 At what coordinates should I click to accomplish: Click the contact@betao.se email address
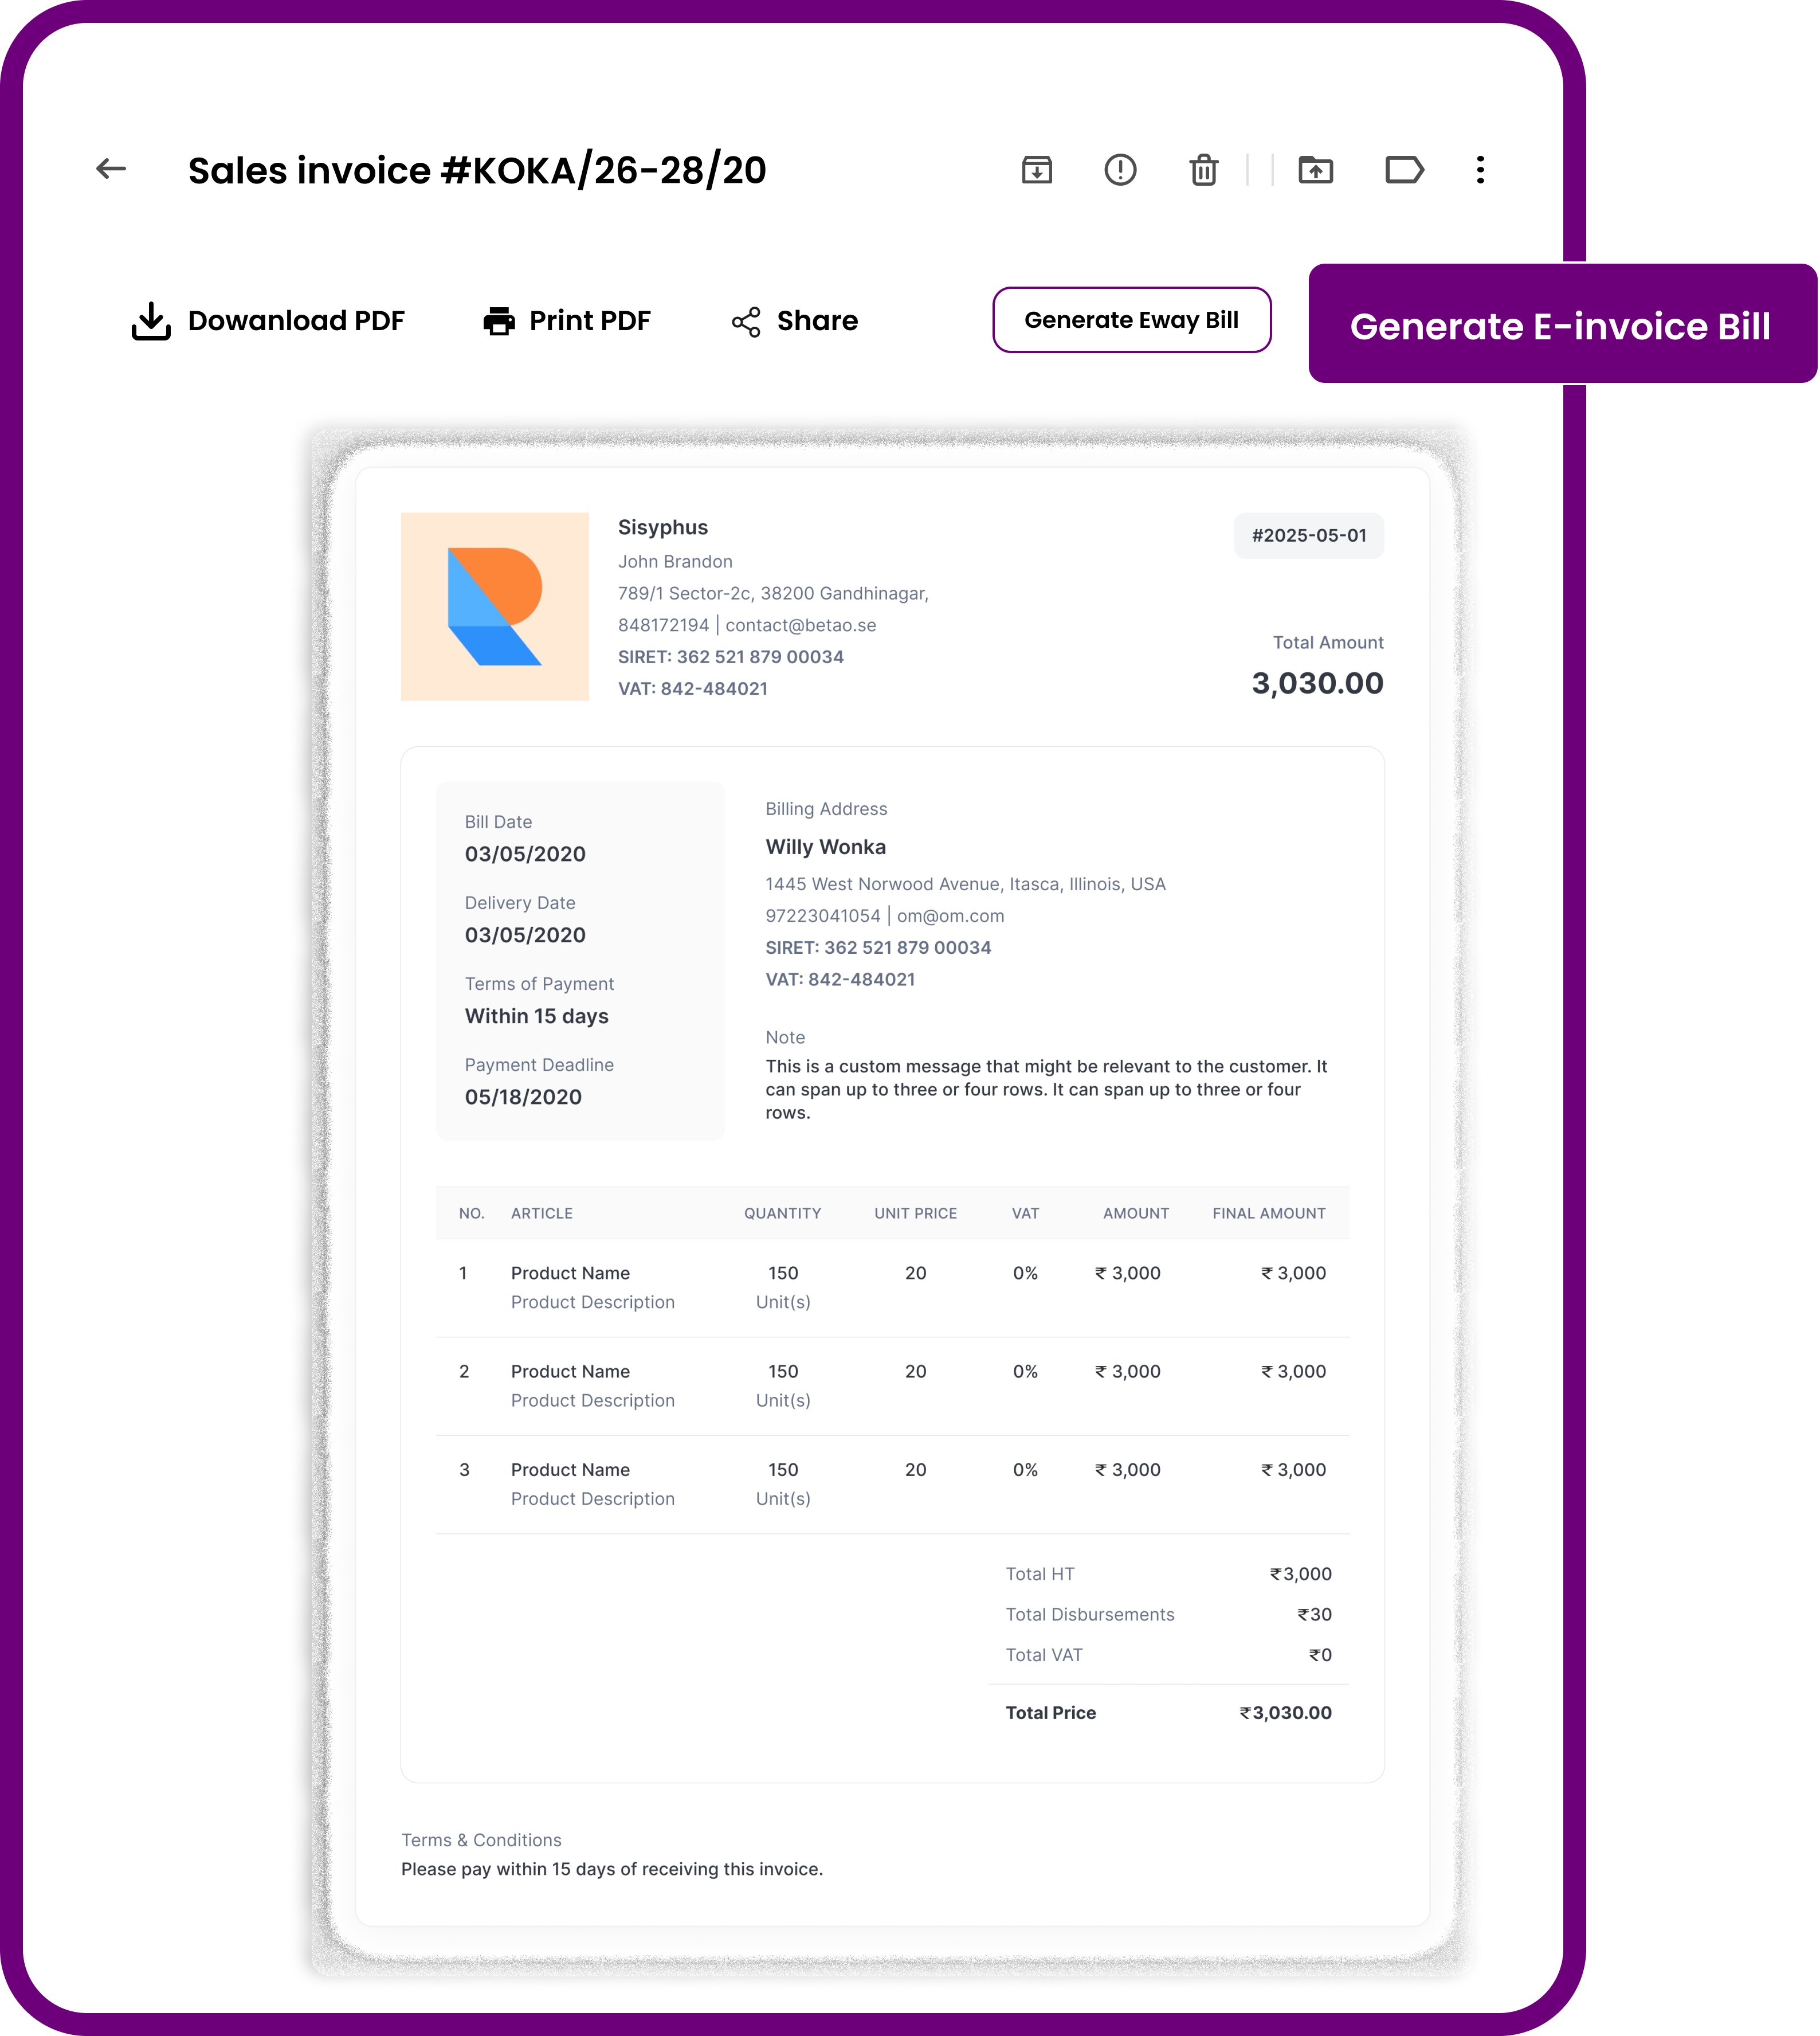click(x=800, y=625)
